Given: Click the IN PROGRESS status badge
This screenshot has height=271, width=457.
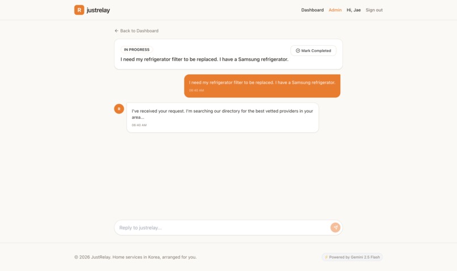Looking at the screenshot, I should pyautogui.click(x=137, y=50).
